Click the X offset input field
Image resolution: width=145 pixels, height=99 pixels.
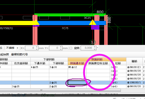point(30,48)
